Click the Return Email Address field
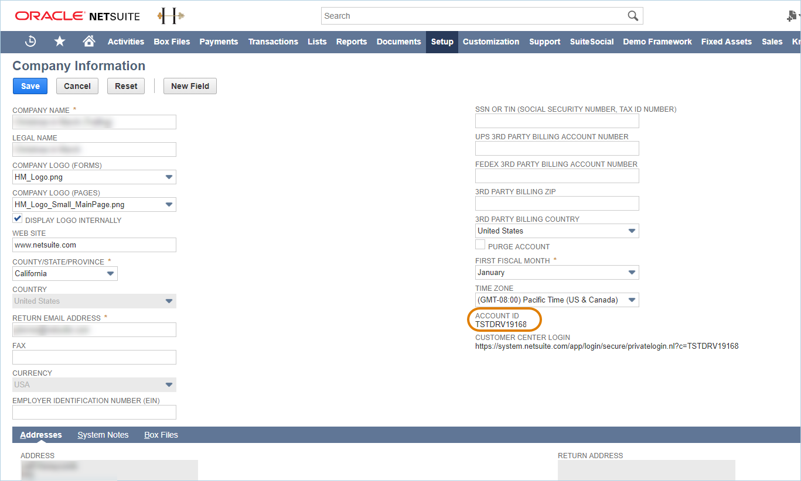The image size is (801, 481). (x=94, y=329)
